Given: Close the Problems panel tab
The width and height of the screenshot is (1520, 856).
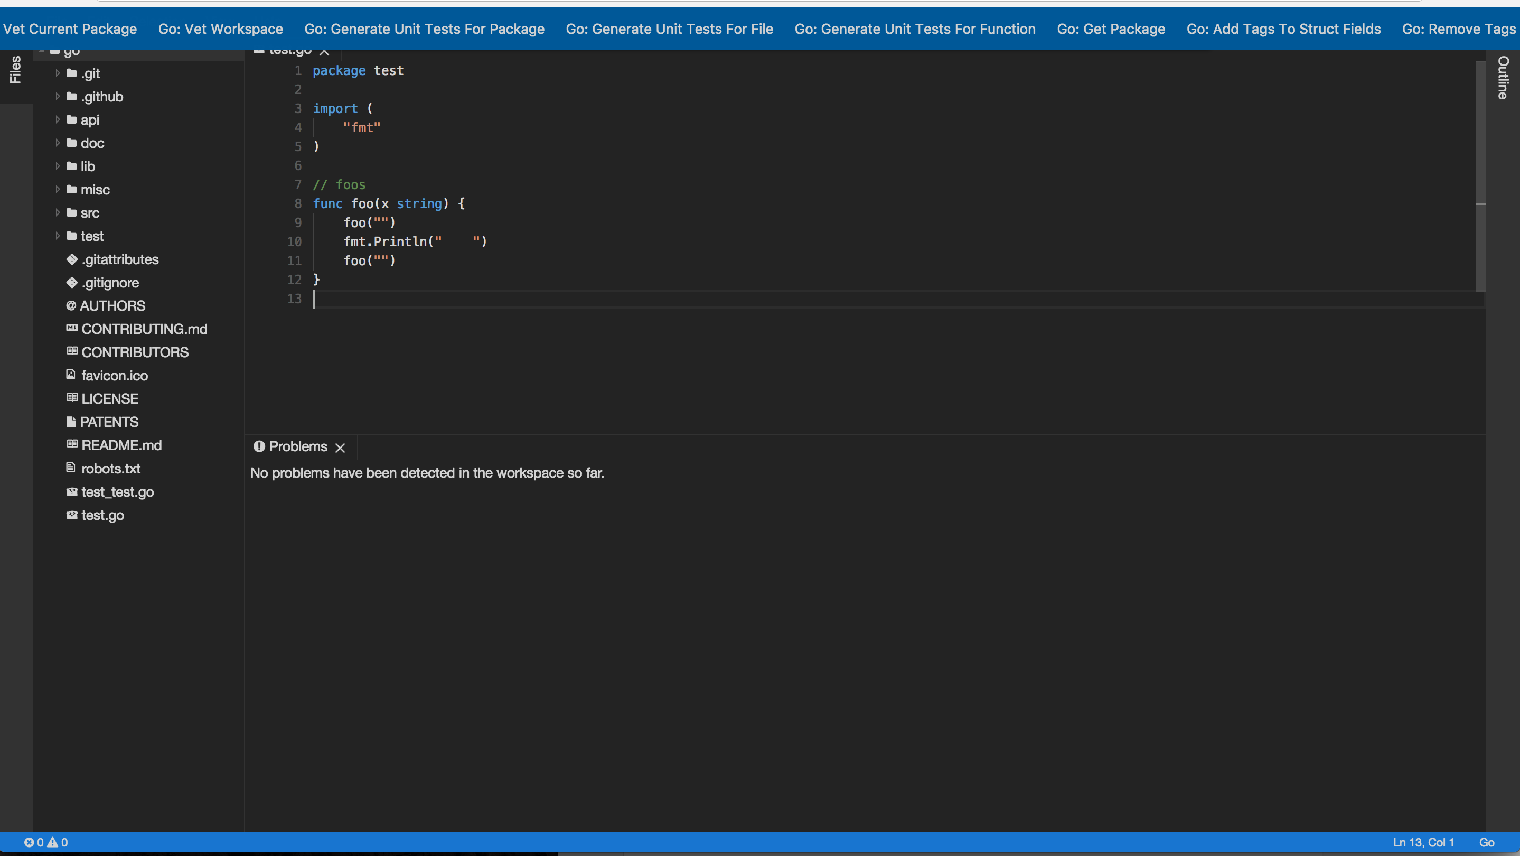Looking at the screenshot, I should [340, 448].
